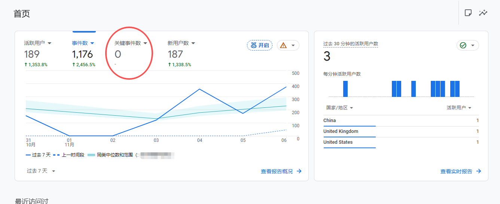This screenshot has width=500, height=204.
Task: Click the 过去 30 分钟的活跃用户数 heading
Action: pos(351,44)
